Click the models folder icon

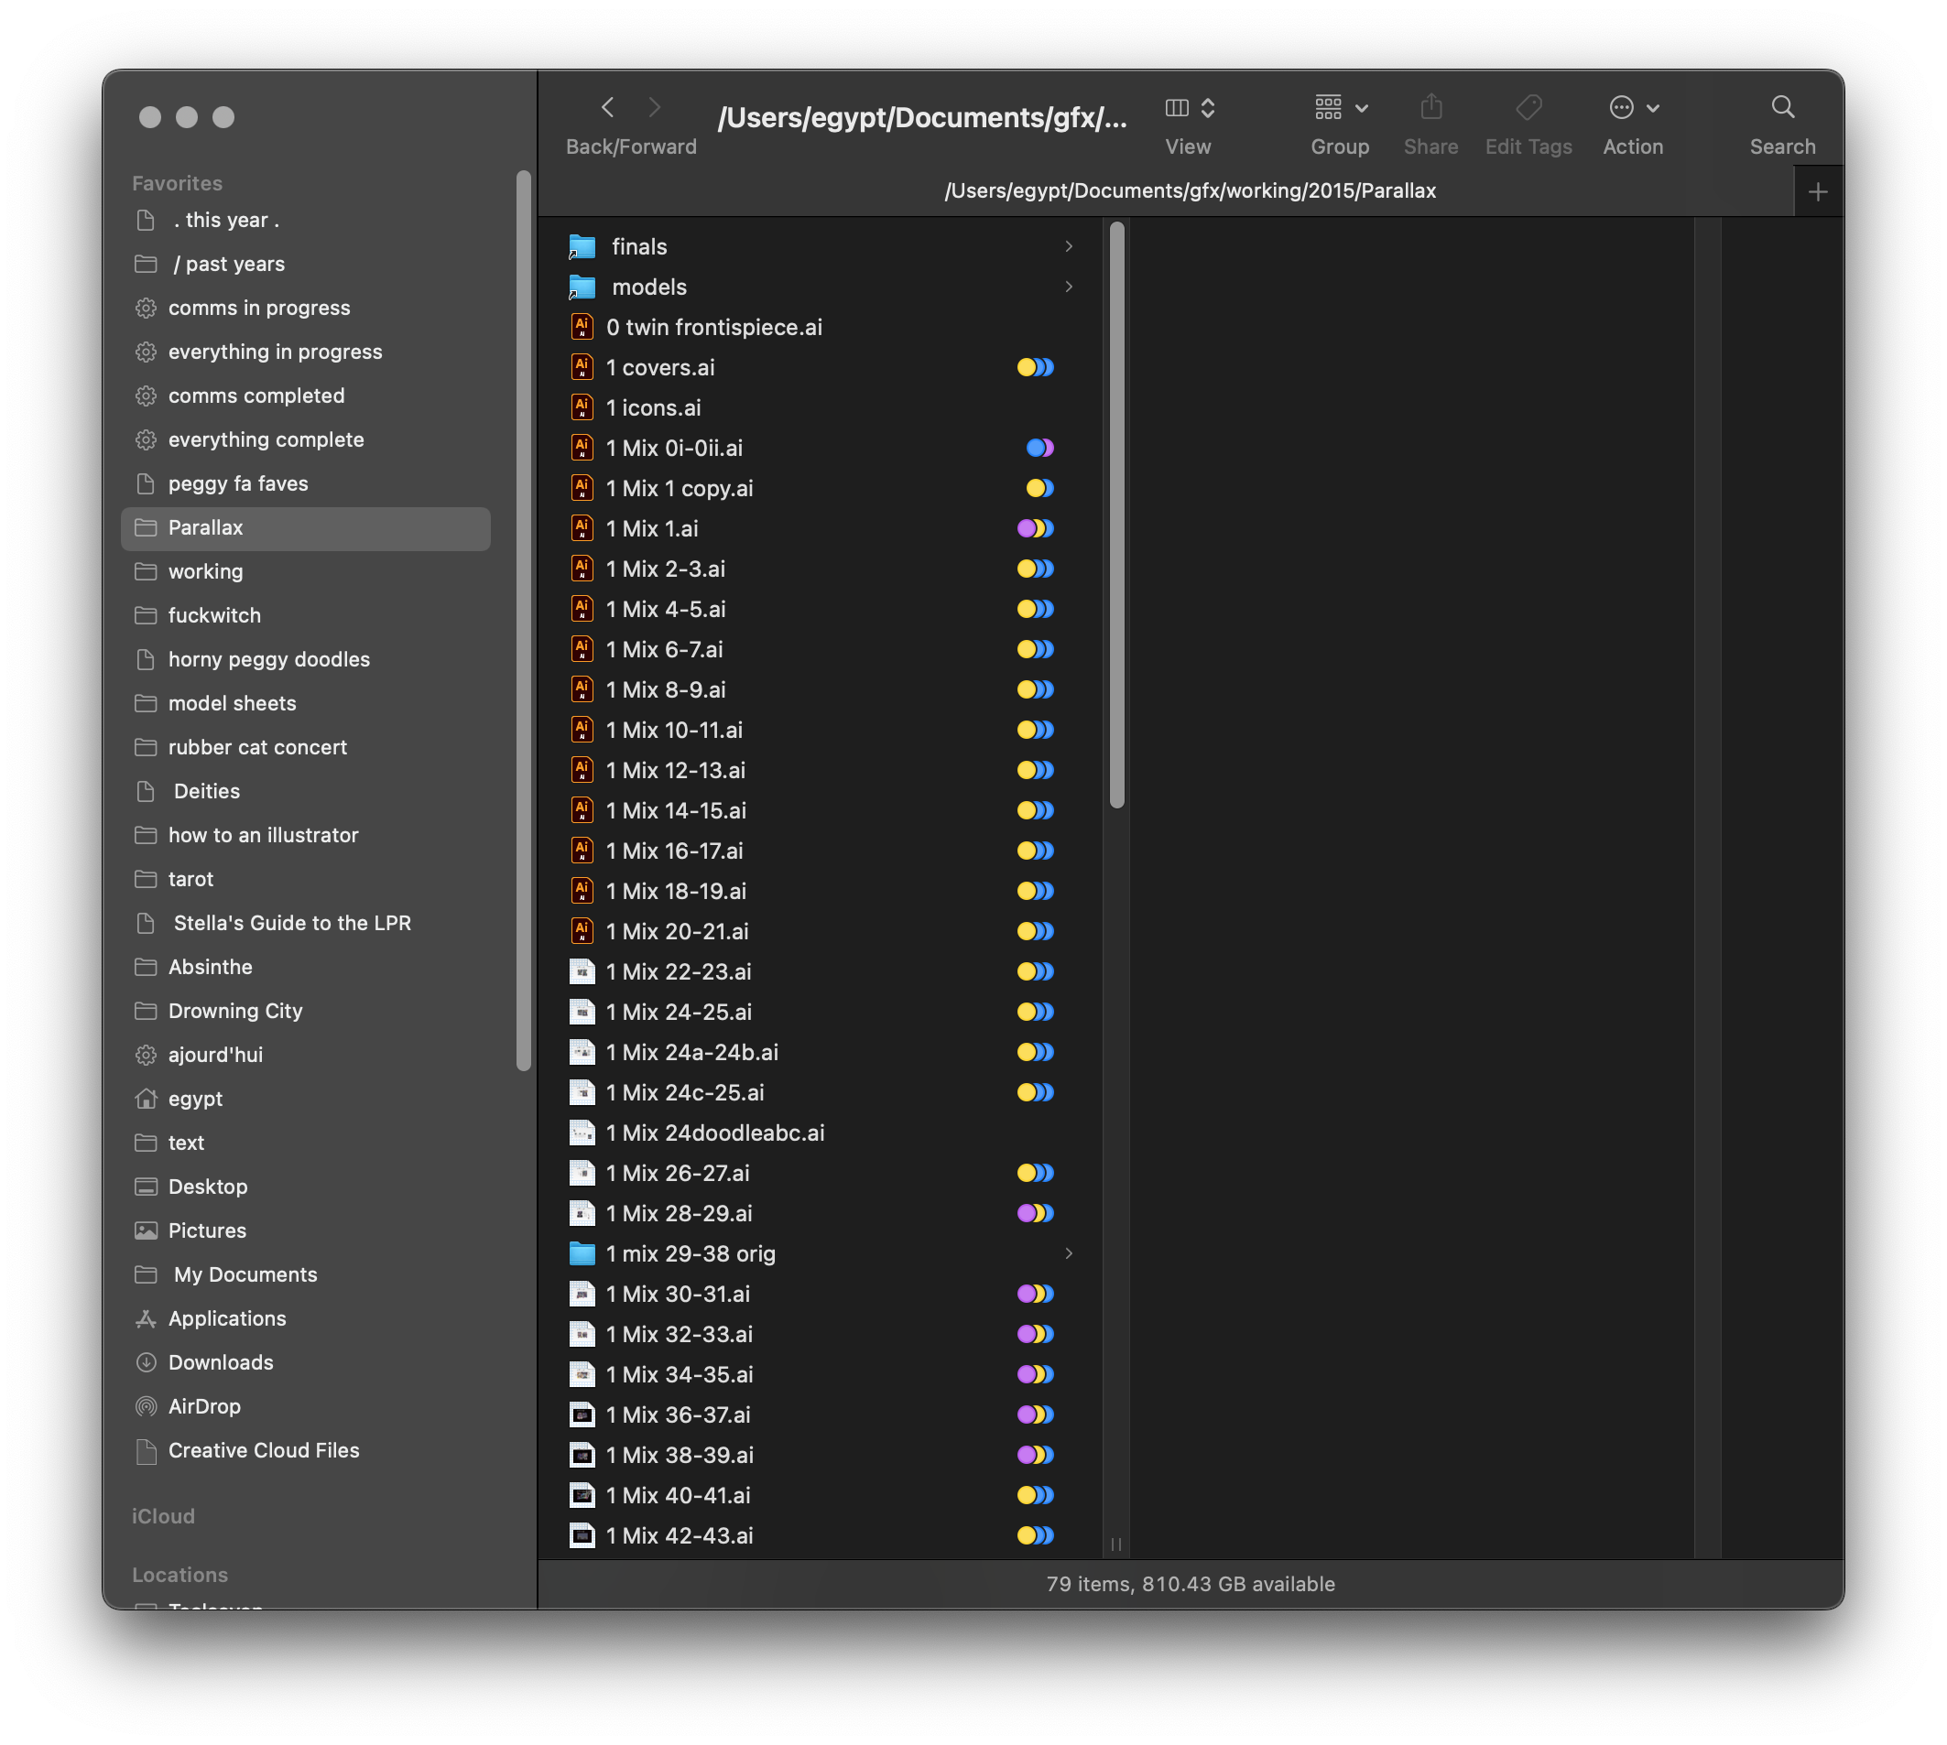[582, 287]
